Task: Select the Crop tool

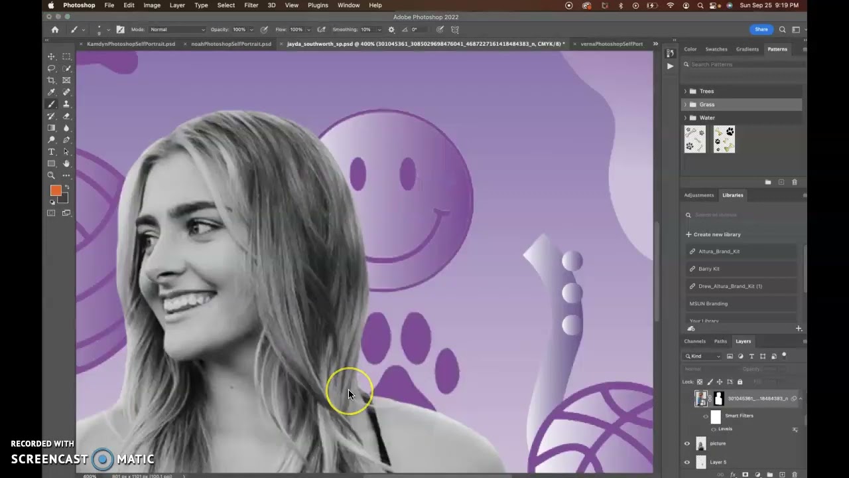Action: 51,80
